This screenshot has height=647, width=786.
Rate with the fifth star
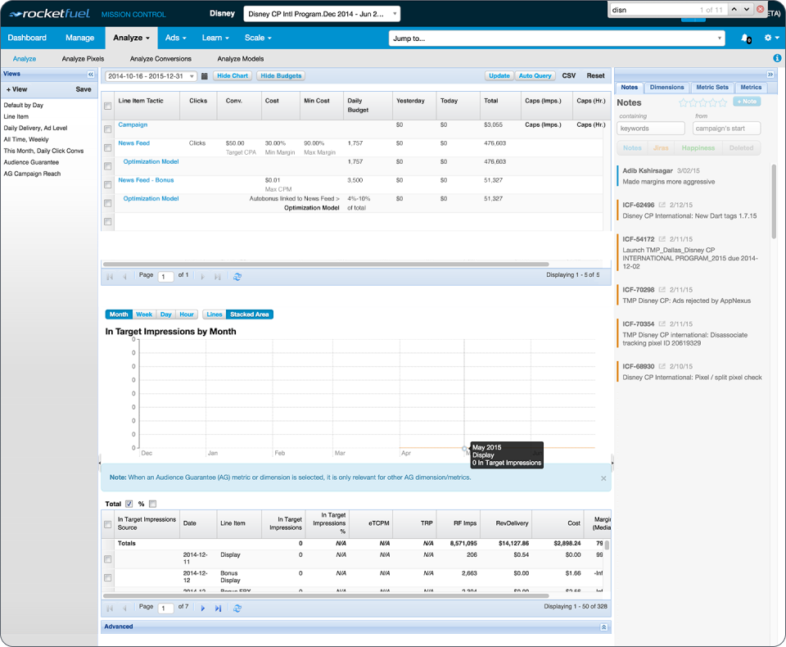pyautogui.click(x=722, y=103)
